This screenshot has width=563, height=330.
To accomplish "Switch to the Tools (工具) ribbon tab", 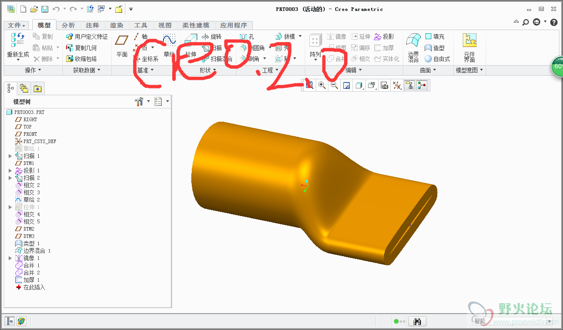I will [141, 26].
